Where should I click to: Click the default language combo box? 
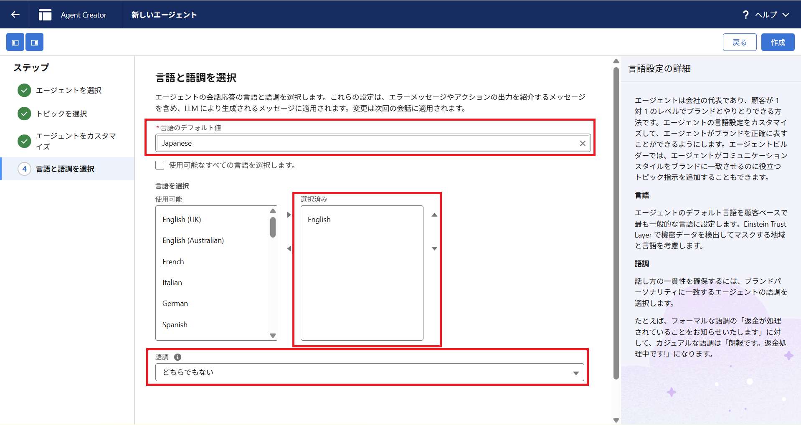(x=368, y=143)
